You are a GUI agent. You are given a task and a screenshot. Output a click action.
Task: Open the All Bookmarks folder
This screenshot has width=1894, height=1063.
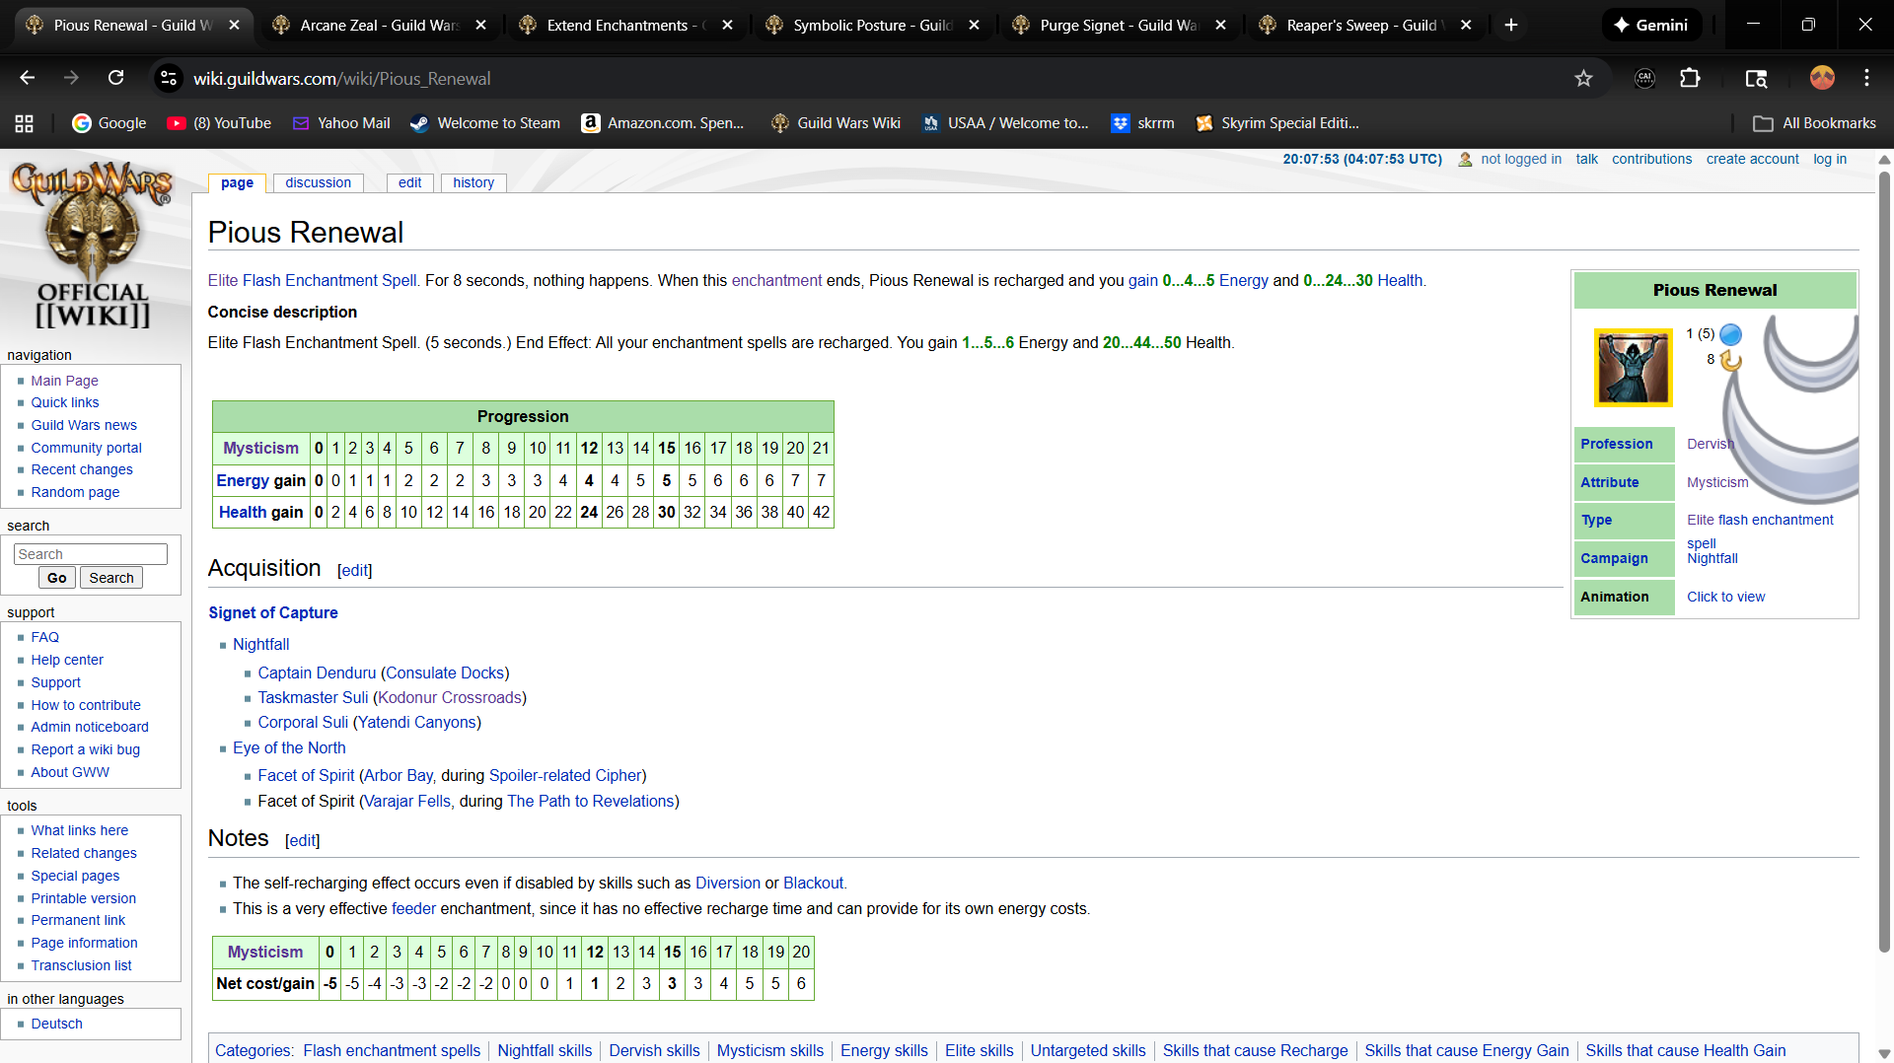coord(1815,123)
